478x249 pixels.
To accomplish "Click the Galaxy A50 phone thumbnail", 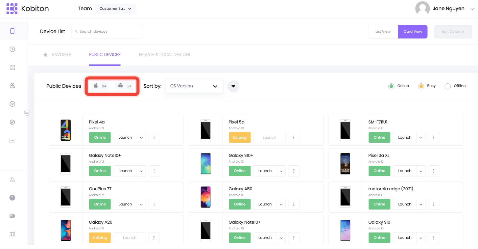I will point(206,197).
